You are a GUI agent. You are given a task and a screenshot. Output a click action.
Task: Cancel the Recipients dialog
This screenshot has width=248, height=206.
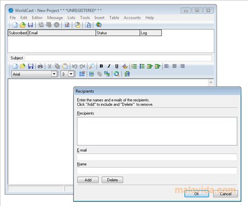[225, 194]
